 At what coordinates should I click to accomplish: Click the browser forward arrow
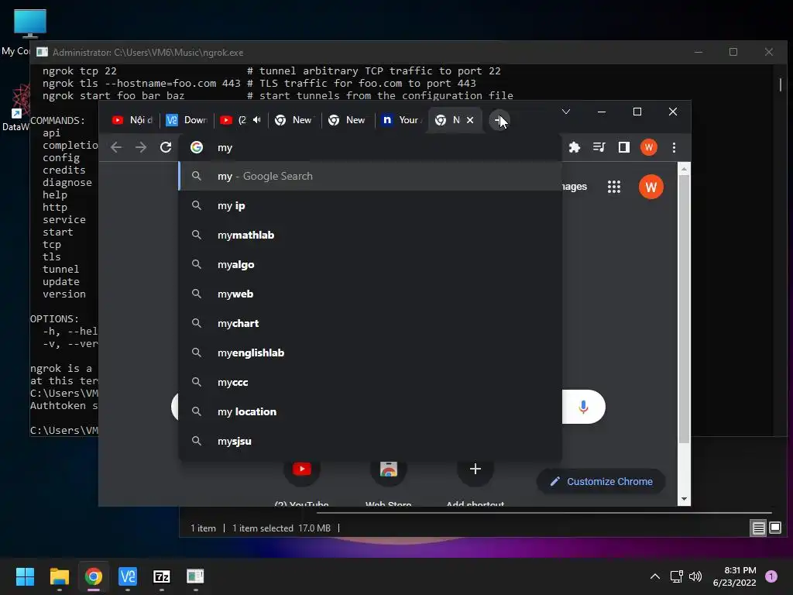[141, 147]
